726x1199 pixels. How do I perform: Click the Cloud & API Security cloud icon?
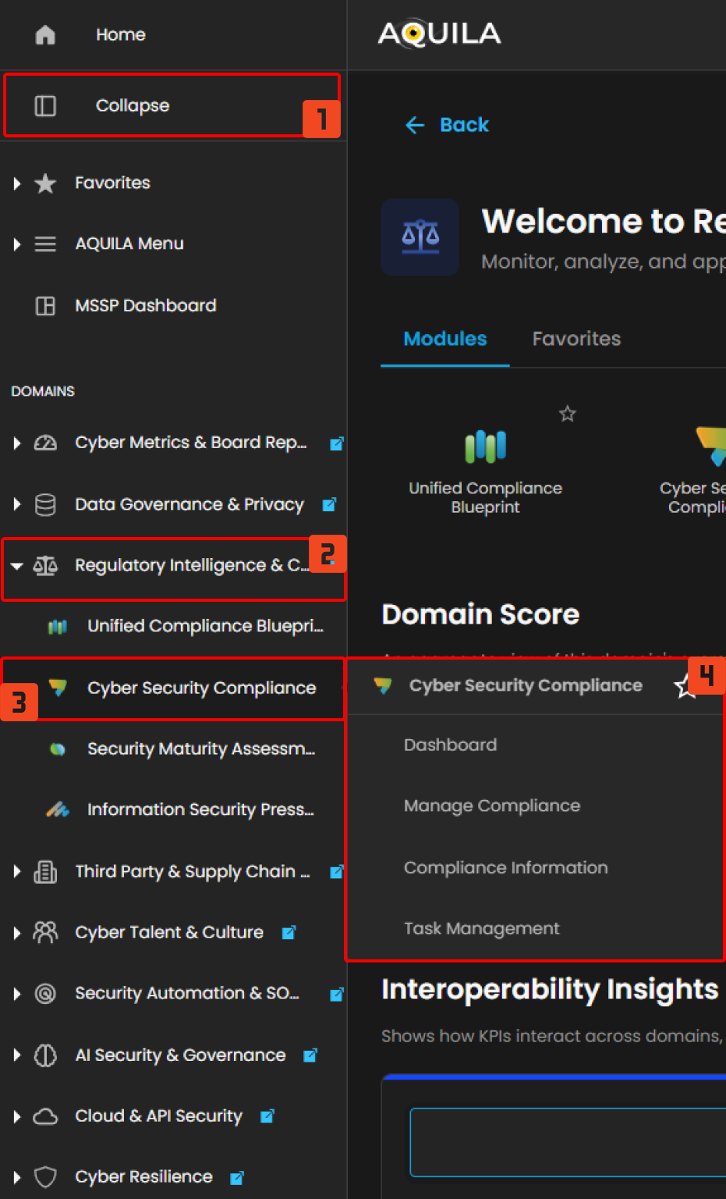point(45,1116)
